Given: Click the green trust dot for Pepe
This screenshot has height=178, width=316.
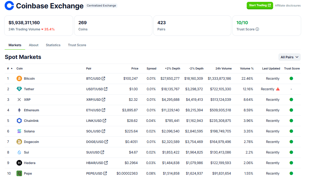Looking at the screenshot, I should coord(291,173).
